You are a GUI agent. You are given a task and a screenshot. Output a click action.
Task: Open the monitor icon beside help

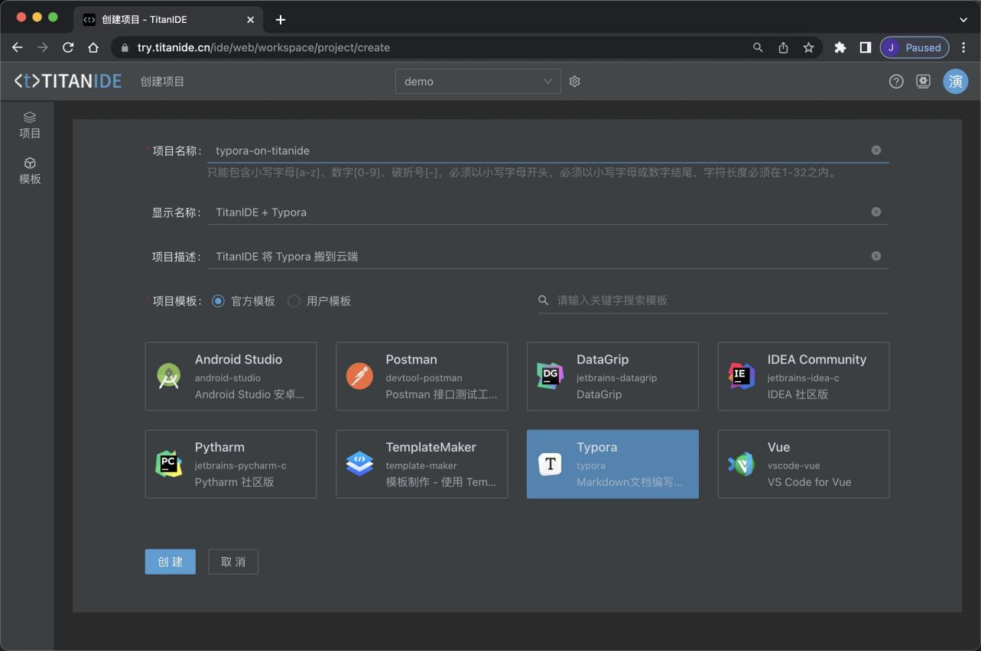click(x=924, y=82)
